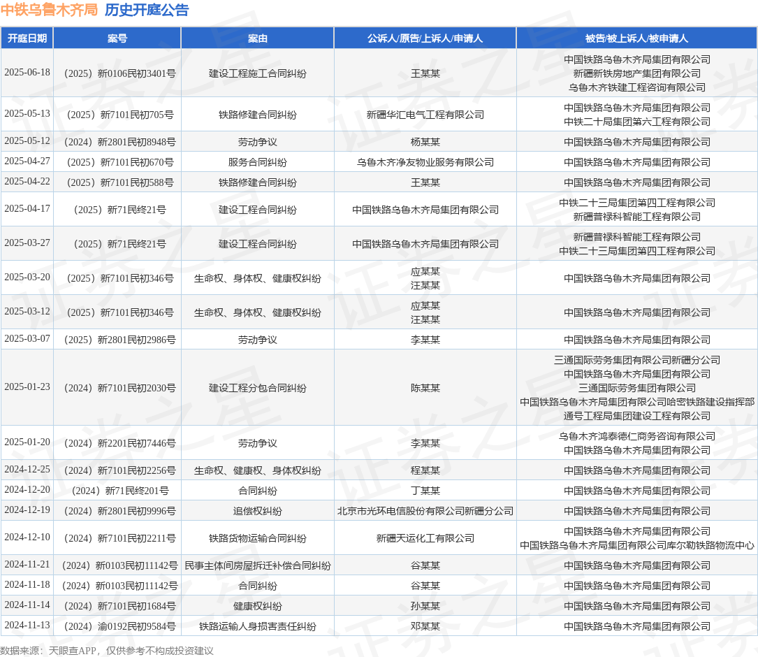Click the cause 铁路运输人身损害责任纠纷
Viewport: 758px width, 657px height.
[x=257, y=627]
